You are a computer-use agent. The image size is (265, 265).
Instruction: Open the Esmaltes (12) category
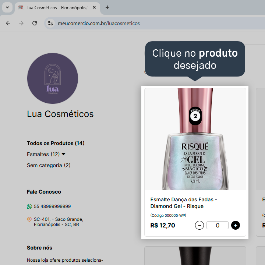pos(43,154)
